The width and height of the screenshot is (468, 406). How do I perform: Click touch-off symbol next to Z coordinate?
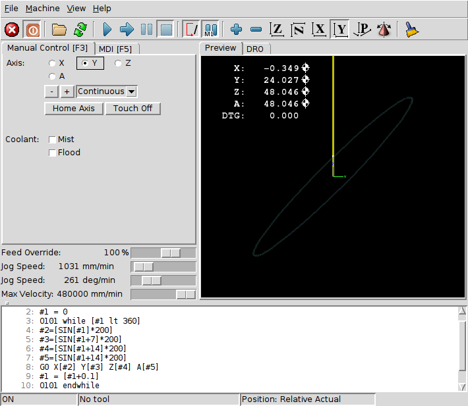(305, 91)
